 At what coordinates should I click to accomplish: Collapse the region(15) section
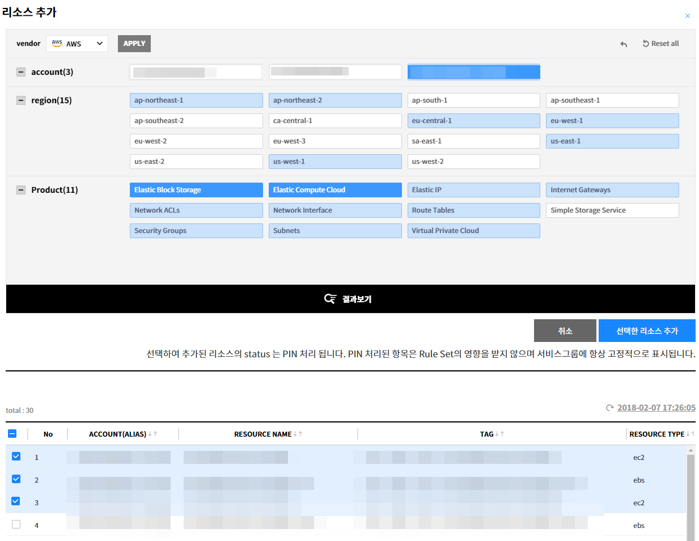[21, 100]
